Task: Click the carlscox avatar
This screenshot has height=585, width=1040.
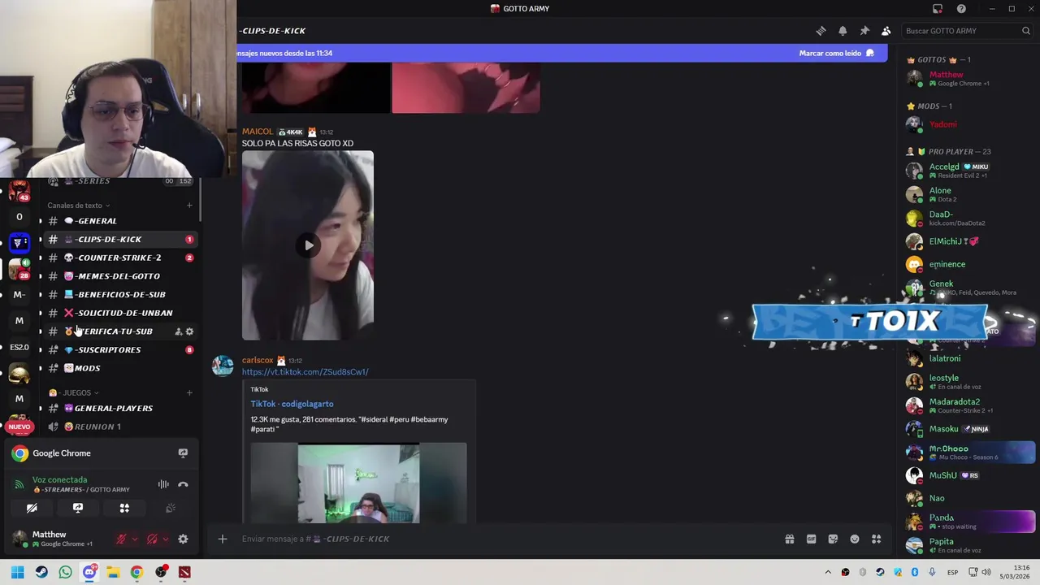Action: pos(223,366)
